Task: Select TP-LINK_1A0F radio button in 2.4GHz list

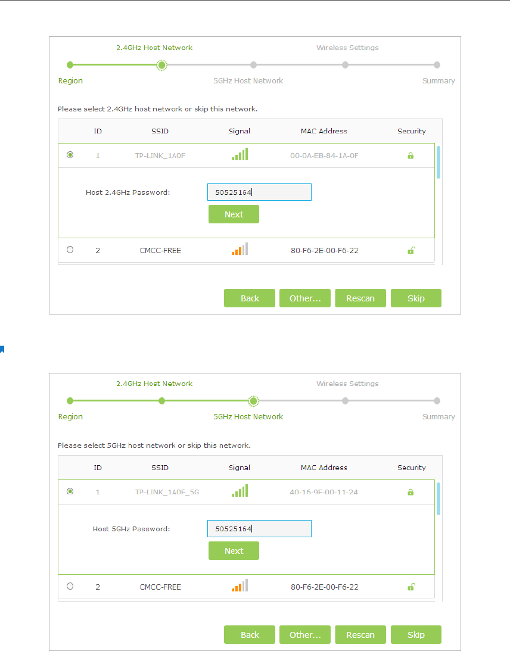Action: point(70,155)
